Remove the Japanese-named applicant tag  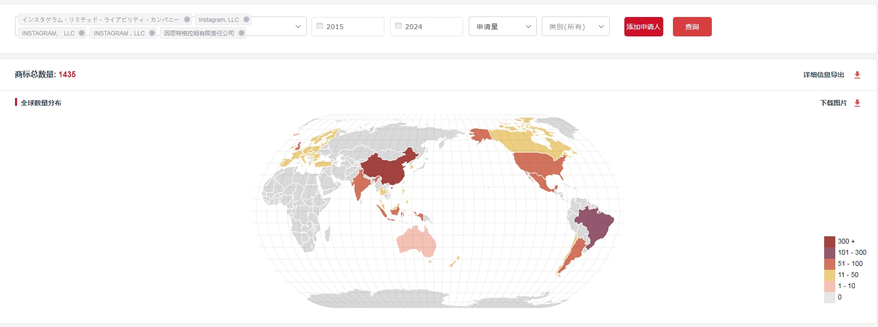point(187,19)
